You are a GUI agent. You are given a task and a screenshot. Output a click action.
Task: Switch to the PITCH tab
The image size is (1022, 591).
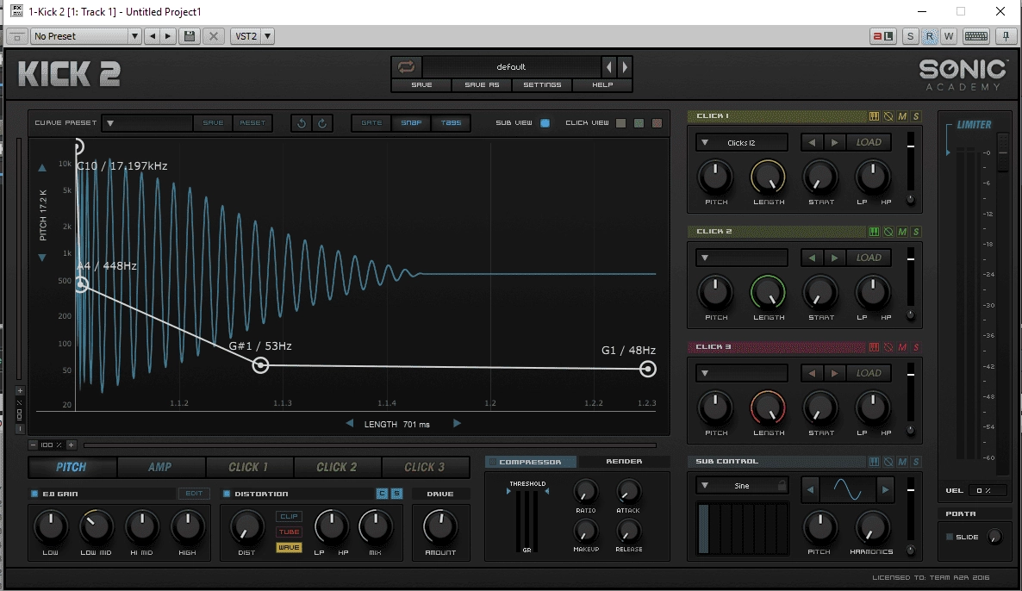pos(72,467)
